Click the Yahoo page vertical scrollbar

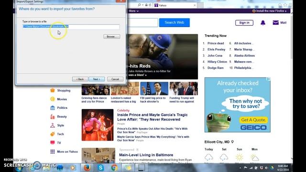tap(291, 86)
